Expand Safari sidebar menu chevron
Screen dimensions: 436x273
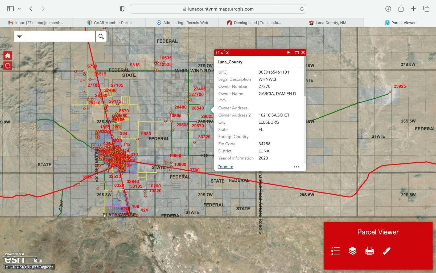pyautogui.click(x=19, y=9)
